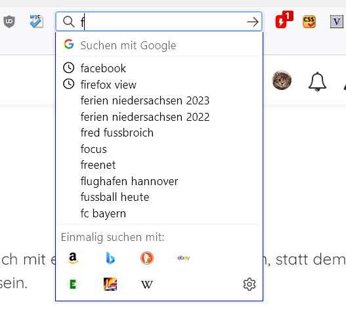Open the notifications bell
Image resolution: width=346 pixels, height=321 pixels.
pos(317,81)
